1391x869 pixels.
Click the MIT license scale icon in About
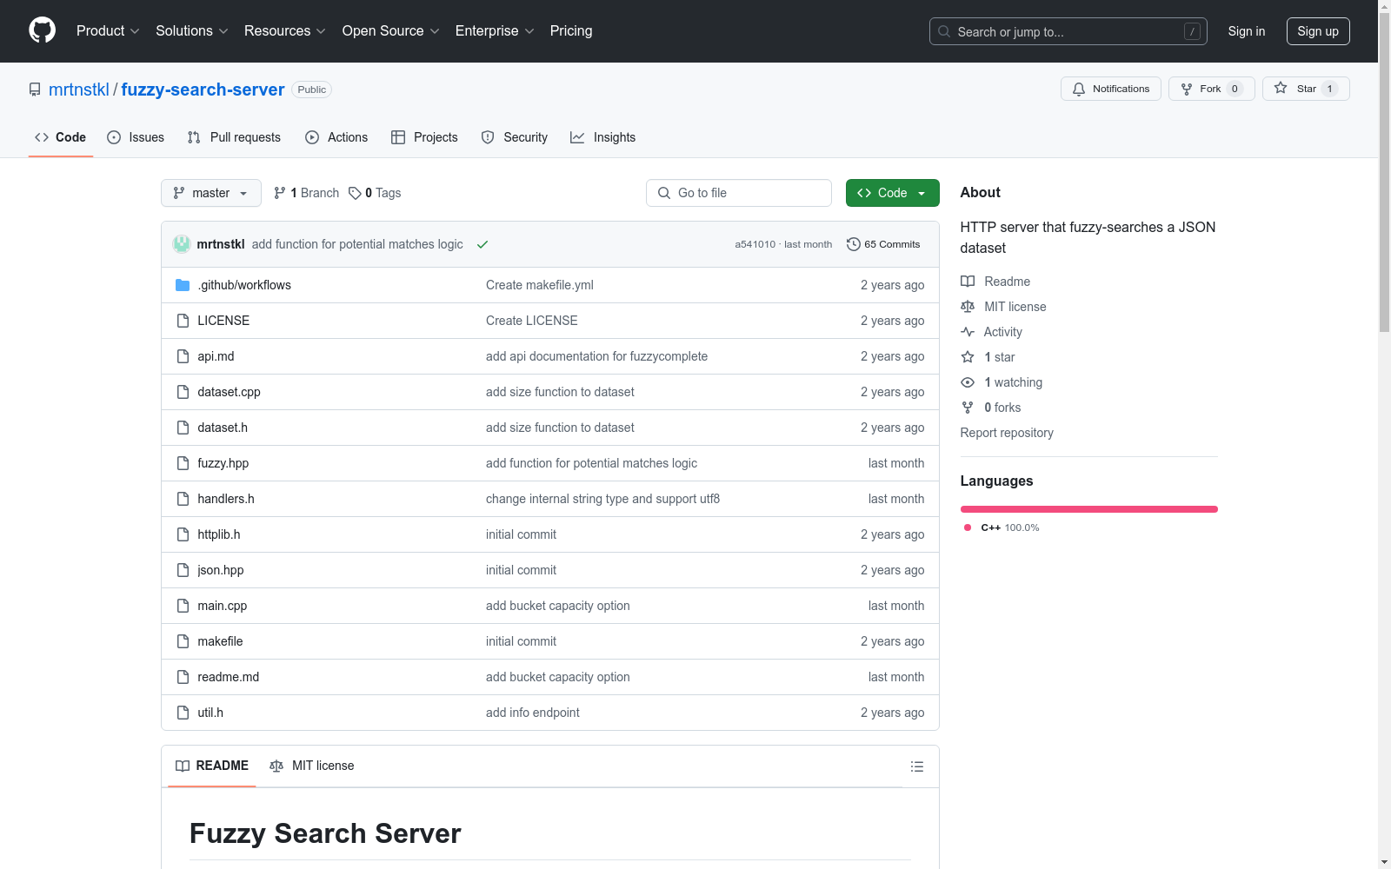968,307
